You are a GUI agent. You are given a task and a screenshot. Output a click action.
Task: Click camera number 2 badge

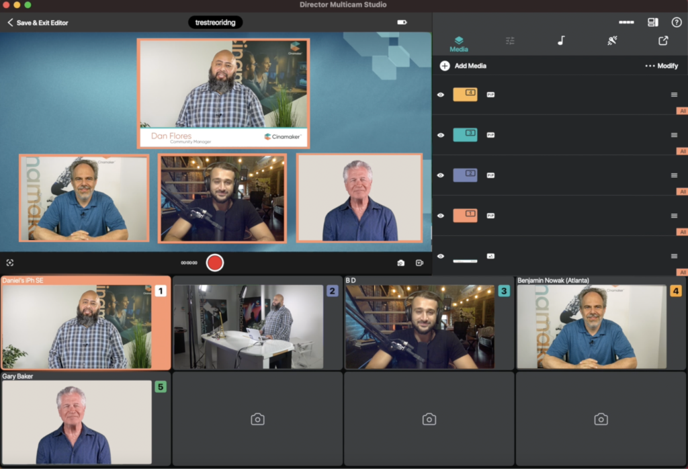pos(332,291)
